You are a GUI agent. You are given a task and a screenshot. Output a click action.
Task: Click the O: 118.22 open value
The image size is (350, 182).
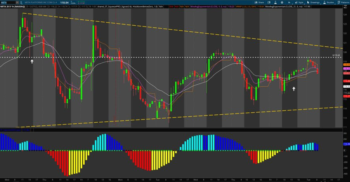click(53, 7)
